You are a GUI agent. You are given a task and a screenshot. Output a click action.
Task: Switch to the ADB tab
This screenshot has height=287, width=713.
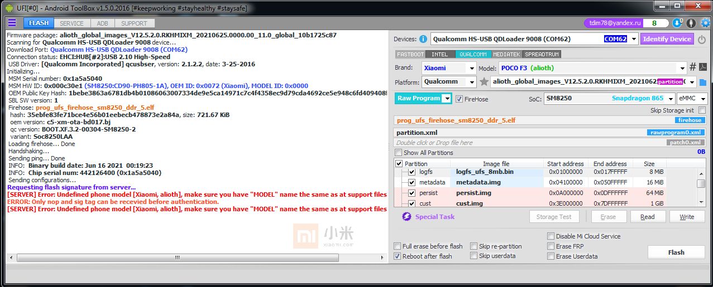pos(102,23)
